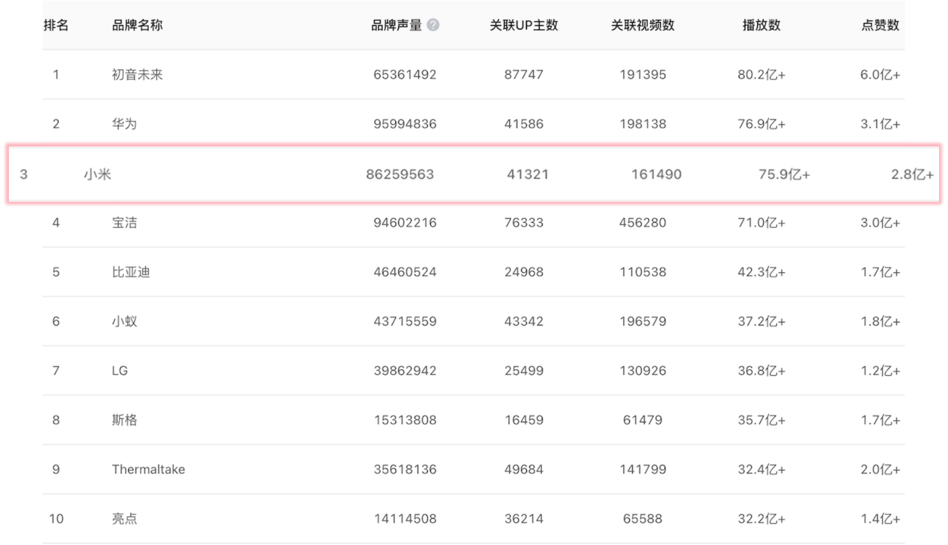Select brand name Thermaltake
948x545 pixels.
click(148, 470)
